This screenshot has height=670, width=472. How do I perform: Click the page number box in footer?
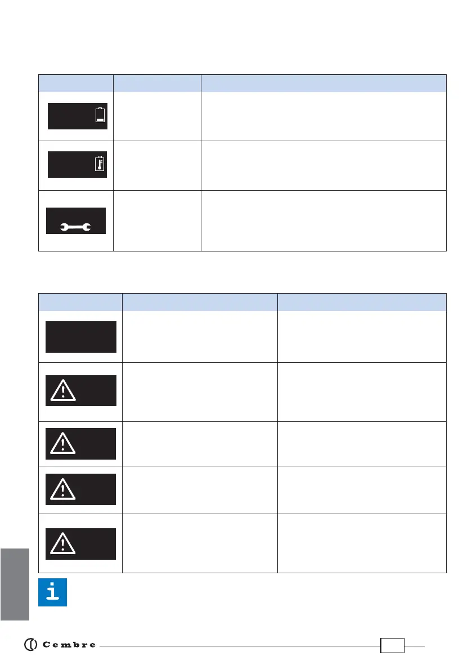pos(392,645)
